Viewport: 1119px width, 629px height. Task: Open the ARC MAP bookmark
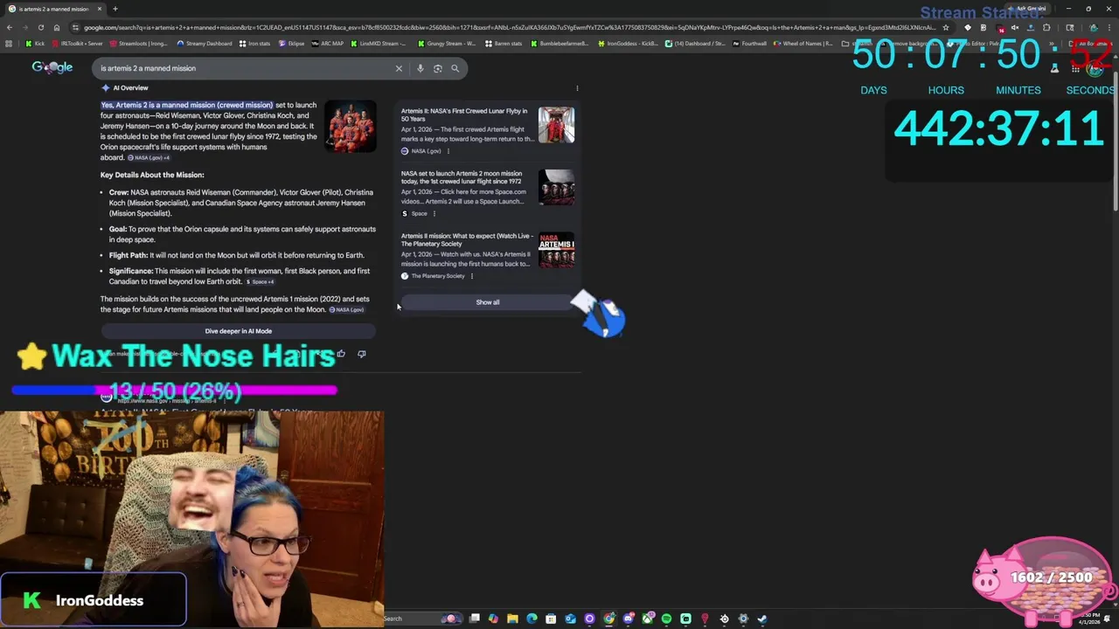[328, 43]
